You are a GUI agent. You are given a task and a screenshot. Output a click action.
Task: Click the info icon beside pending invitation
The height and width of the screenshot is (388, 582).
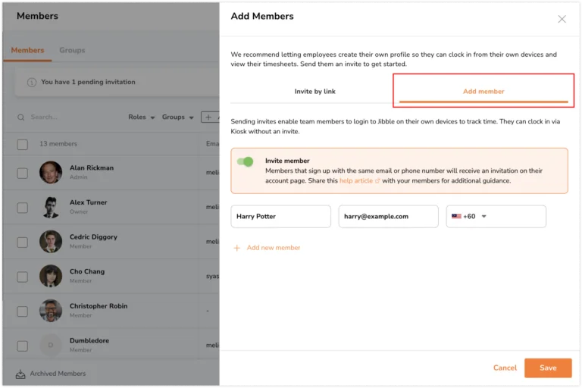(x=32, y=83)
